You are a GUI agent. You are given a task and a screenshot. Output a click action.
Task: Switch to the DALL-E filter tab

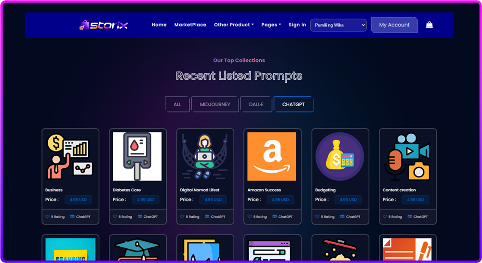tap(256, 104)
